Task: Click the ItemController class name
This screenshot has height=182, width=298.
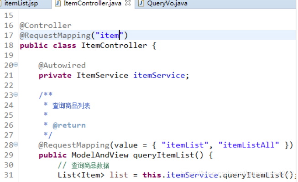Action: click(114, 46)
